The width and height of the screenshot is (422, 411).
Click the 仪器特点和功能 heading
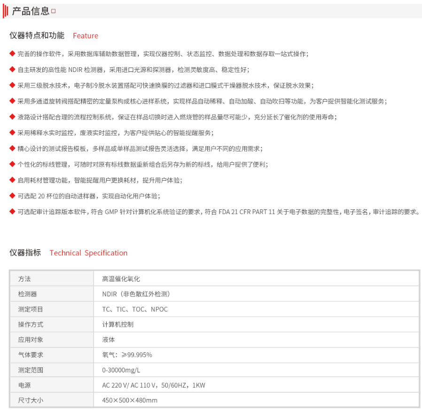pos(37,36)
